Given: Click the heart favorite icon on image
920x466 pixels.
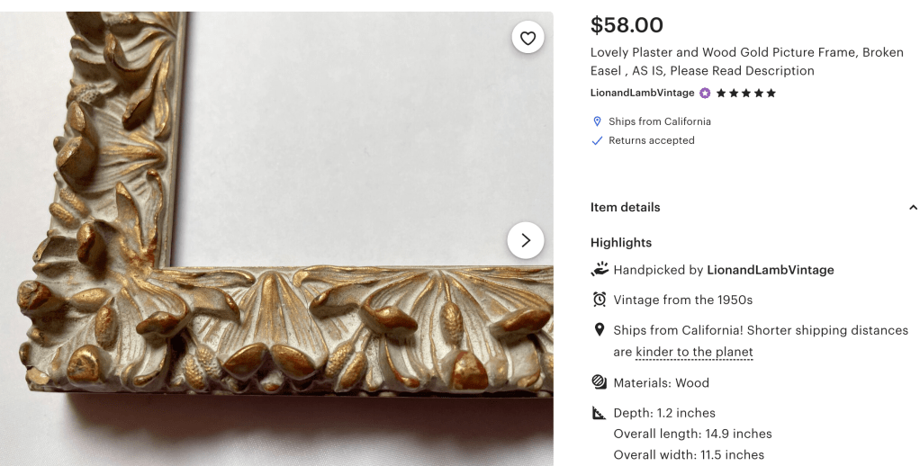Looking at the screenshot, I should [528, 38].
